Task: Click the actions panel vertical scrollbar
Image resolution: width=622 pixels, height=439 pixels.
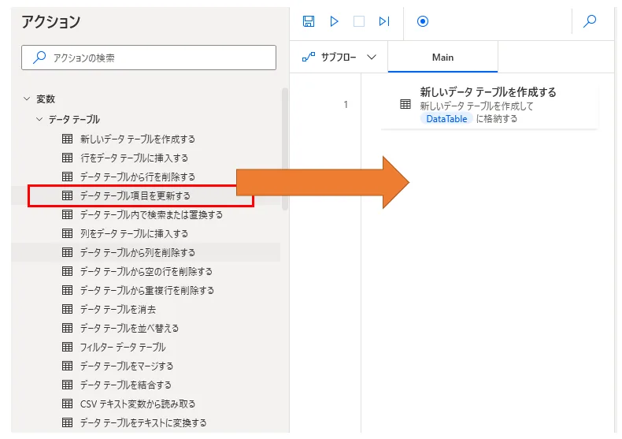Action: point(284,150)
